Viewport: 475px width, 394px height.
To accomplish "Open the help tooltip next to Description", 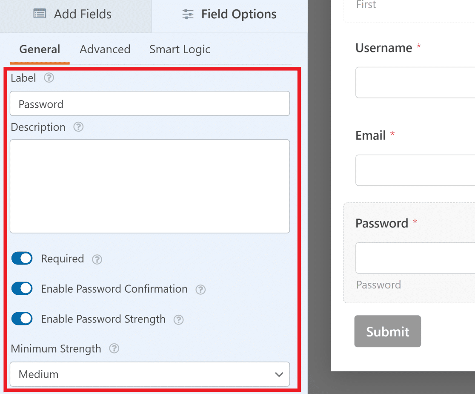I will click(x=78, y=127).
